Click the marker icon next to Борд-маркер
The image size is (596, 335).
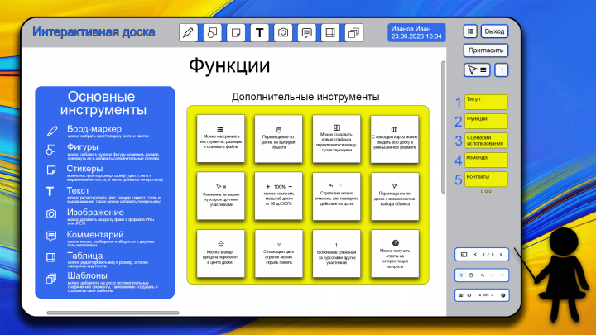coord(52,131)
